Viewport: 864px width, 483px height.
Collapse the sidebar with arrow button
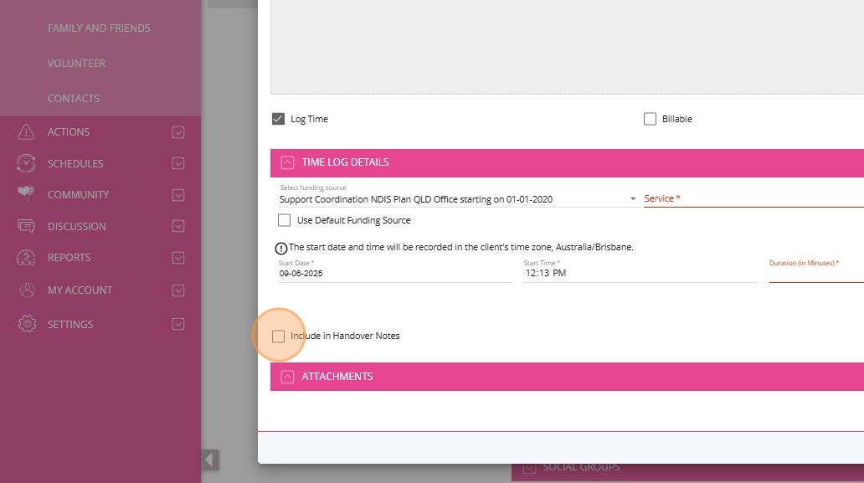click(210, 460)
